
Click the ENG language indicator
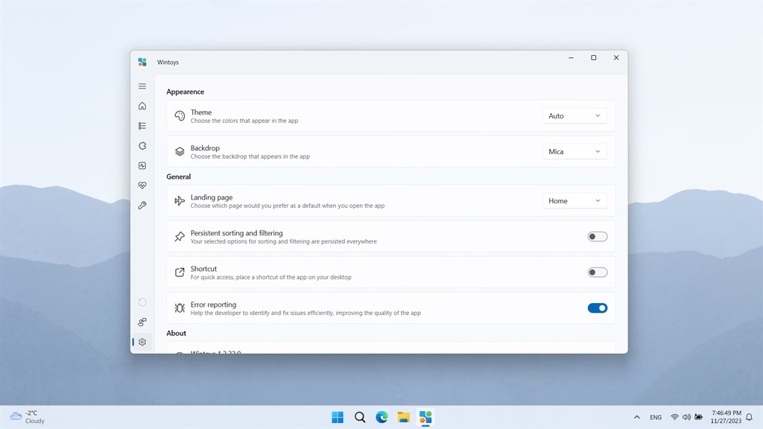coord(656,417)
